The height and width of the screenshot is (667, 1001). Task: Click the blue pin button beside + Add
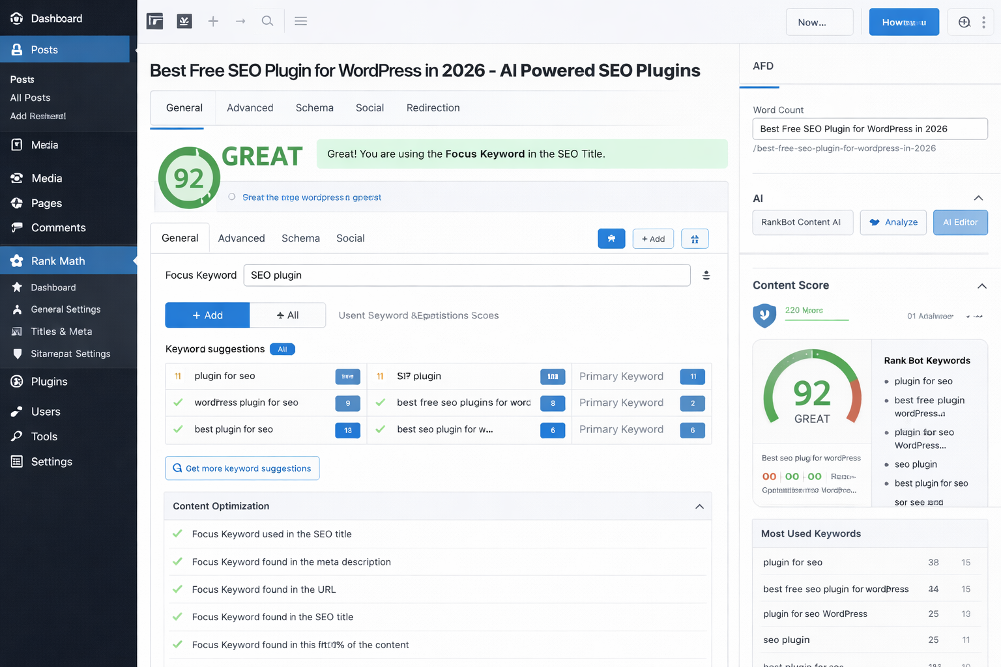(611, 238)
